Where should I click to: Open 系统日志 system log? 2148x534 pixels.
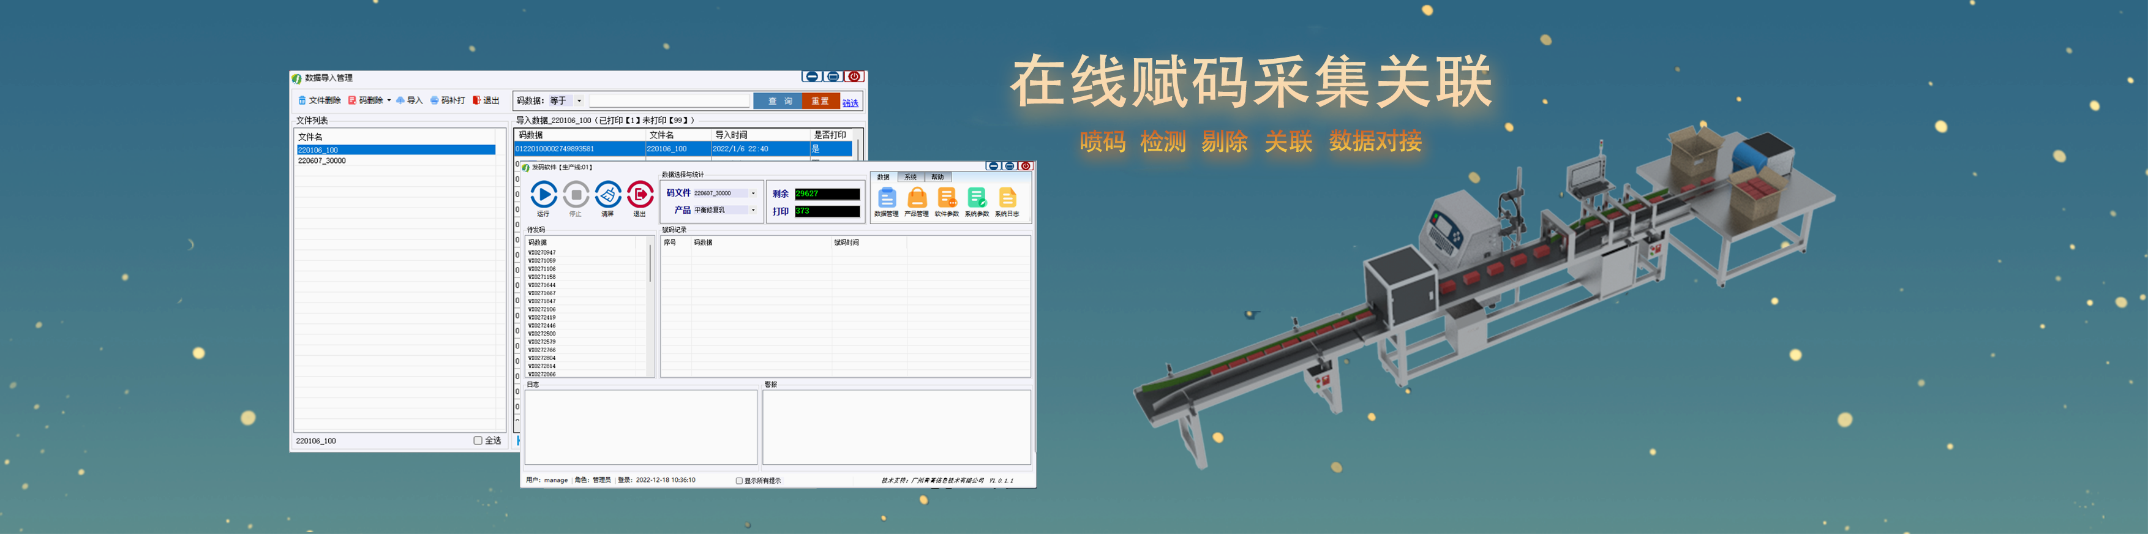(1007, 198)
